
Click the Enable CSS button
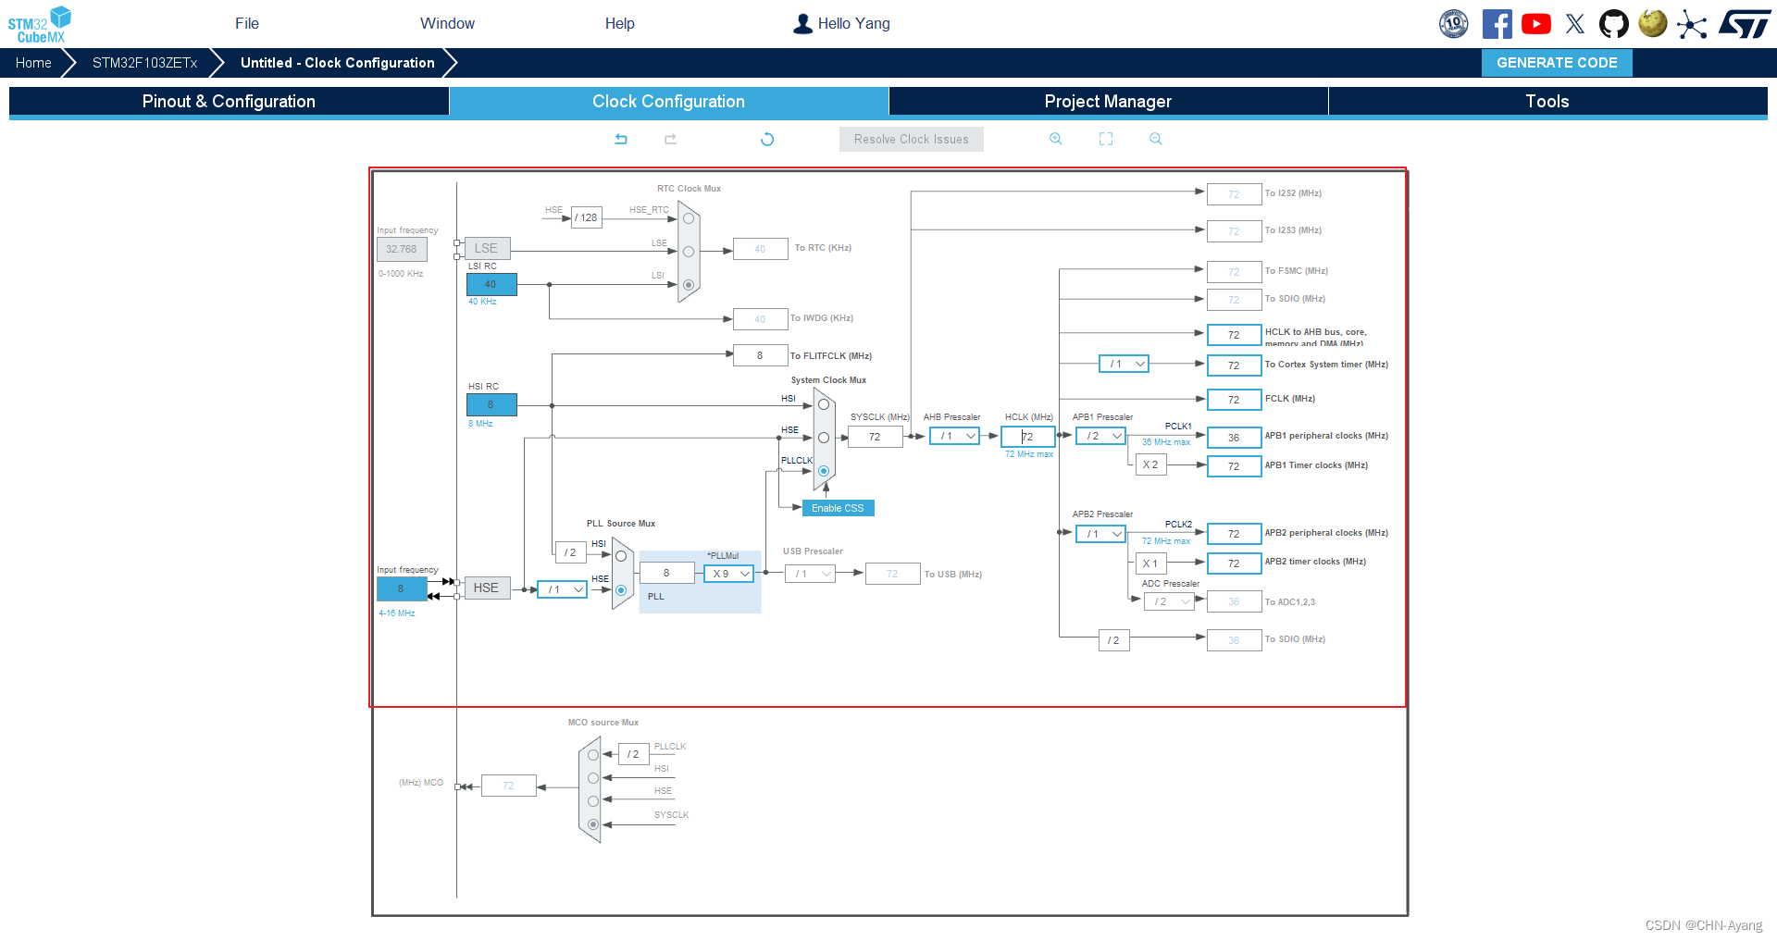pos(838,508)
